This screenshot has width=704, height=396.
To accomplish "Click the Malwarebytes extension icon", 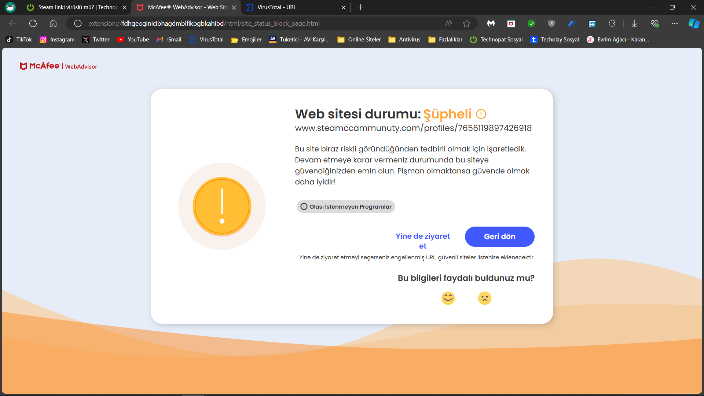I will click(x=491, y=23).
